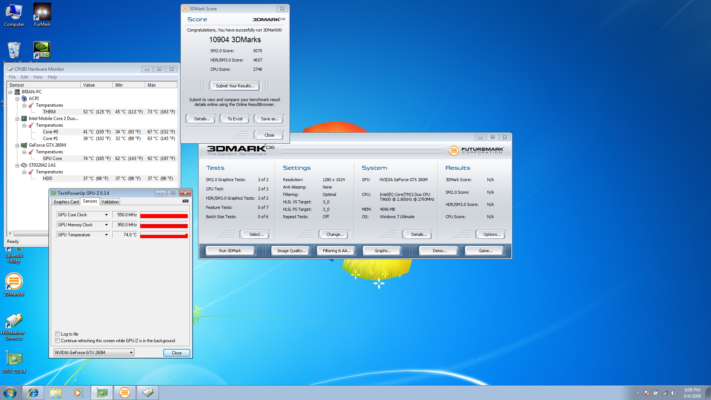
Task: Click the To Excel button
Action: [235, 119]
